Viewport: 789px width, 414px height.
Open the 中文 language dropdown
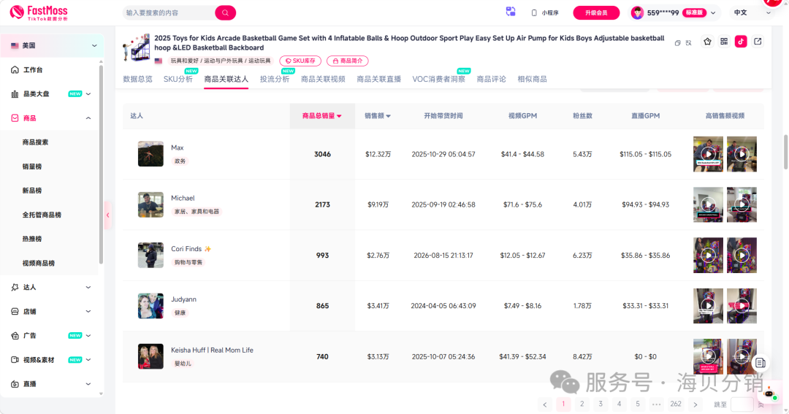[x=752, y=12]
